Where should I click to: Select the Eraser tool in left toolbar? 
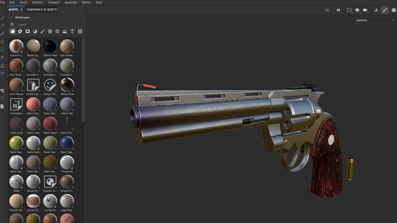(x=2, y=26)
